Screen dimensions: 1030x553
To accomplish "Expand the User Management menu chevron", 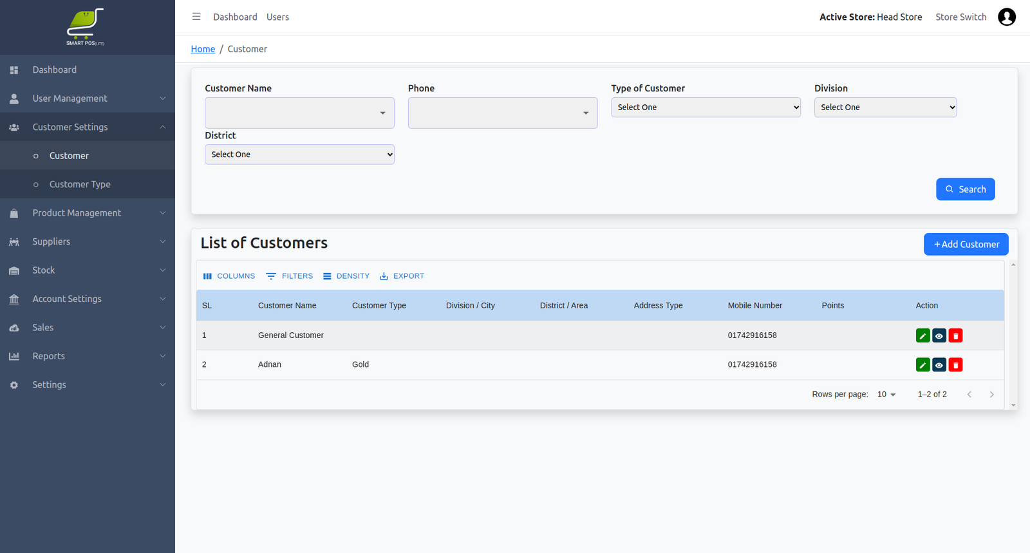I will [163, 98].
